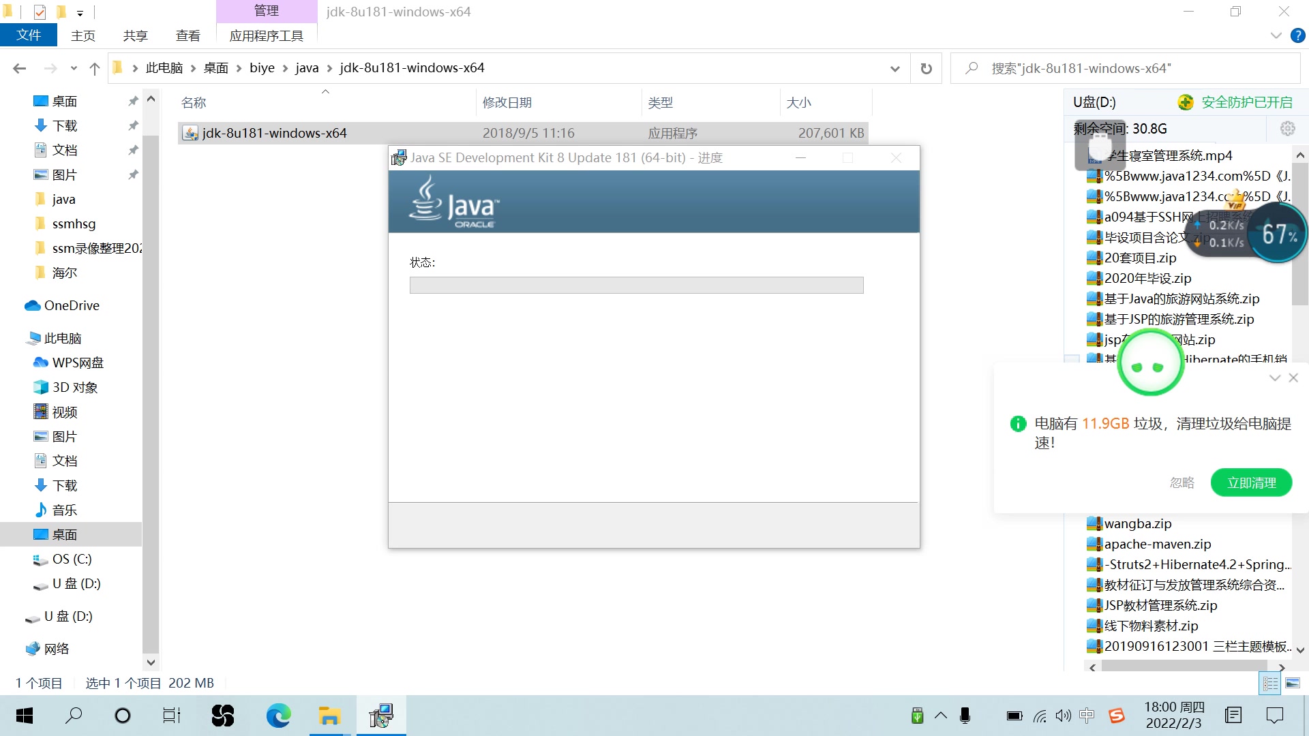1309x736 pixels.
Task: Open taskbar search magnifier
Action: 73,716
